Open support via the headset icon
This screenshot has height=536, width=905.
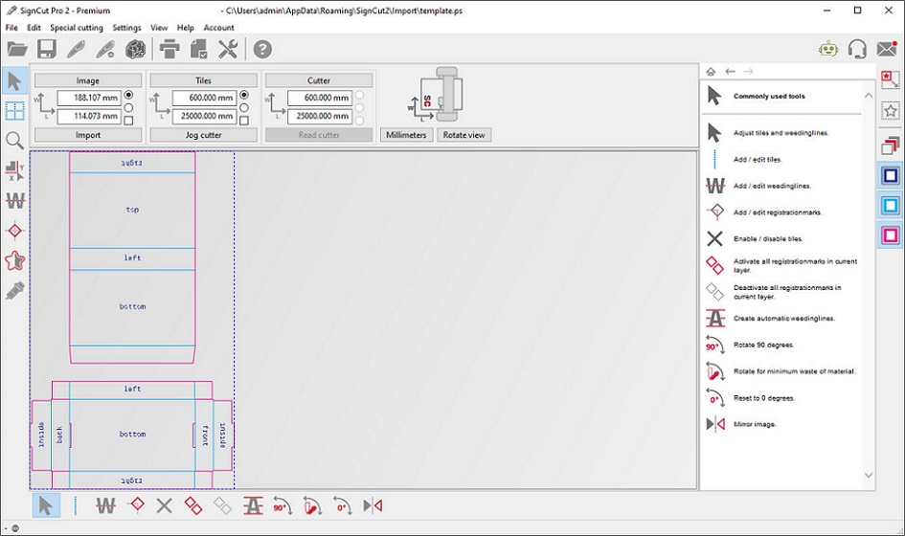click(857, 49)
